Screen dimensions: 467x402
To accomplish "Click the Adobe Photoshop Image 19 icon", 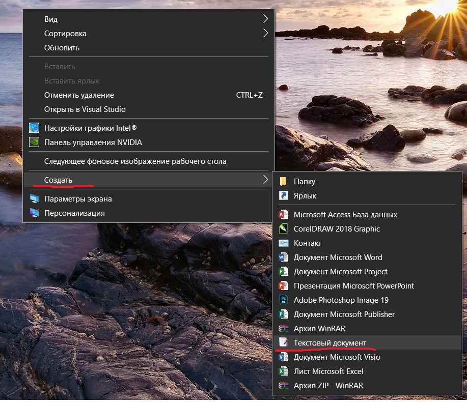I will (x=283, y=300).
